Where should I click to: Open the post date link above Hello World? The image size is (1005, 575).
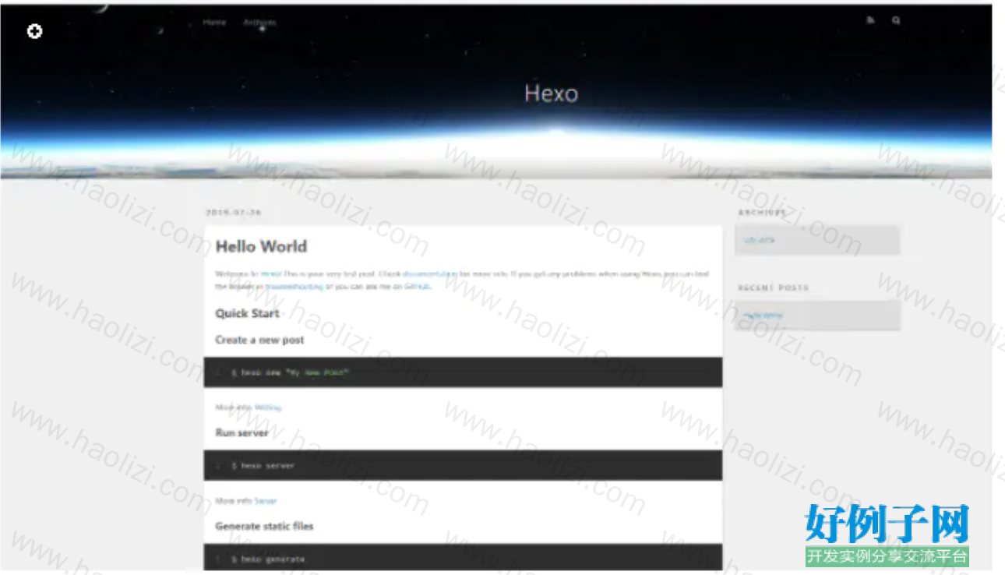[x=234, y=212]
